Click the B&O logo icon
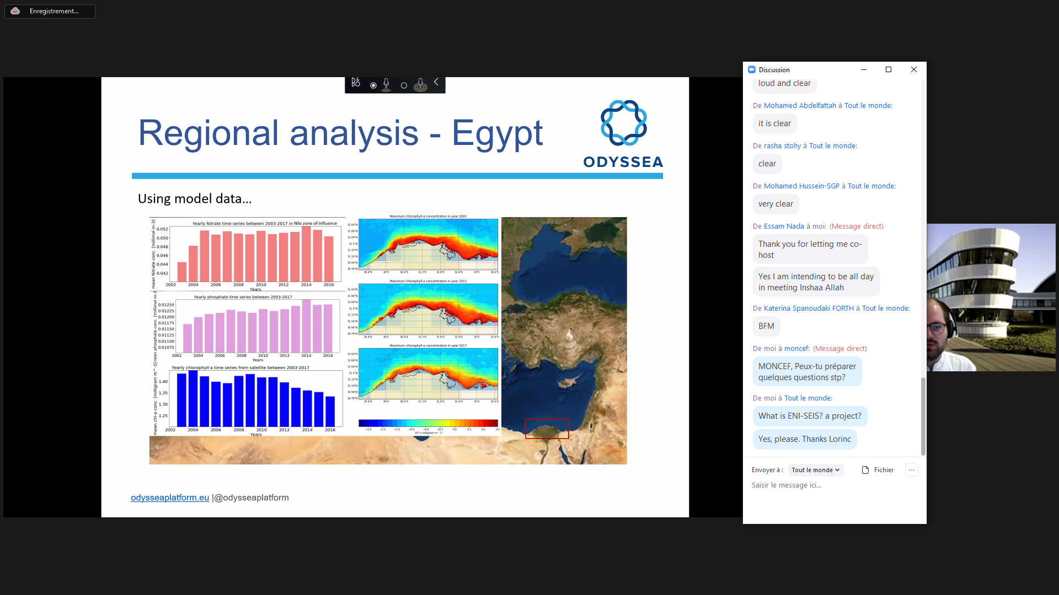 coord(356,83)
